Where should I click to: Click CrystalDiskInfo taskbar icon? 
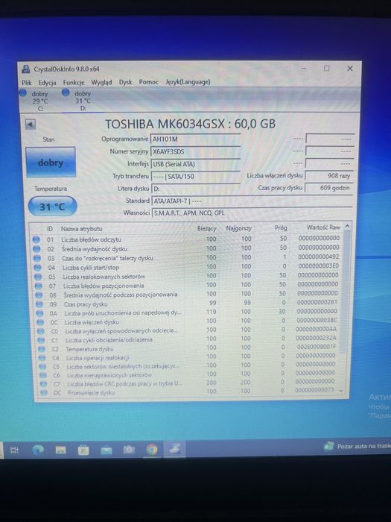point(174,449)
